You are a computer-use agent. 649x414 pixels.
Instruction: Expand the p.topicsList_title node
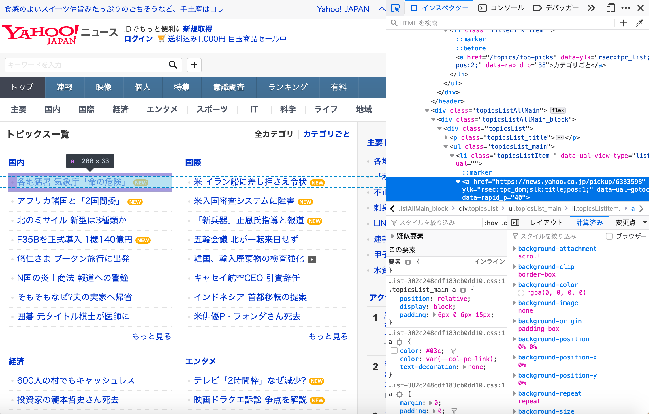pos(446,137)
